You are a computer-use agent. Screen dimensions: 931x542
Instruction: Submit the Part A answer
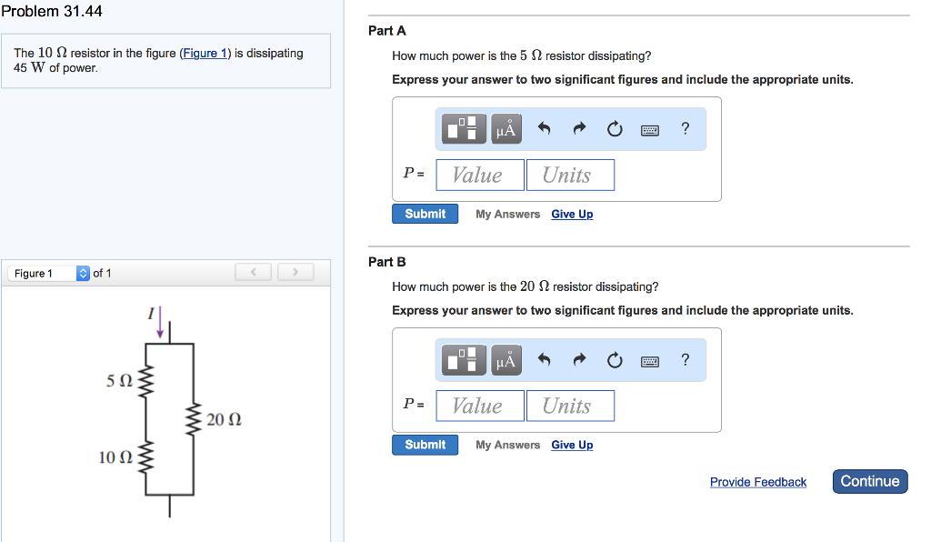(x=425, y=214)
